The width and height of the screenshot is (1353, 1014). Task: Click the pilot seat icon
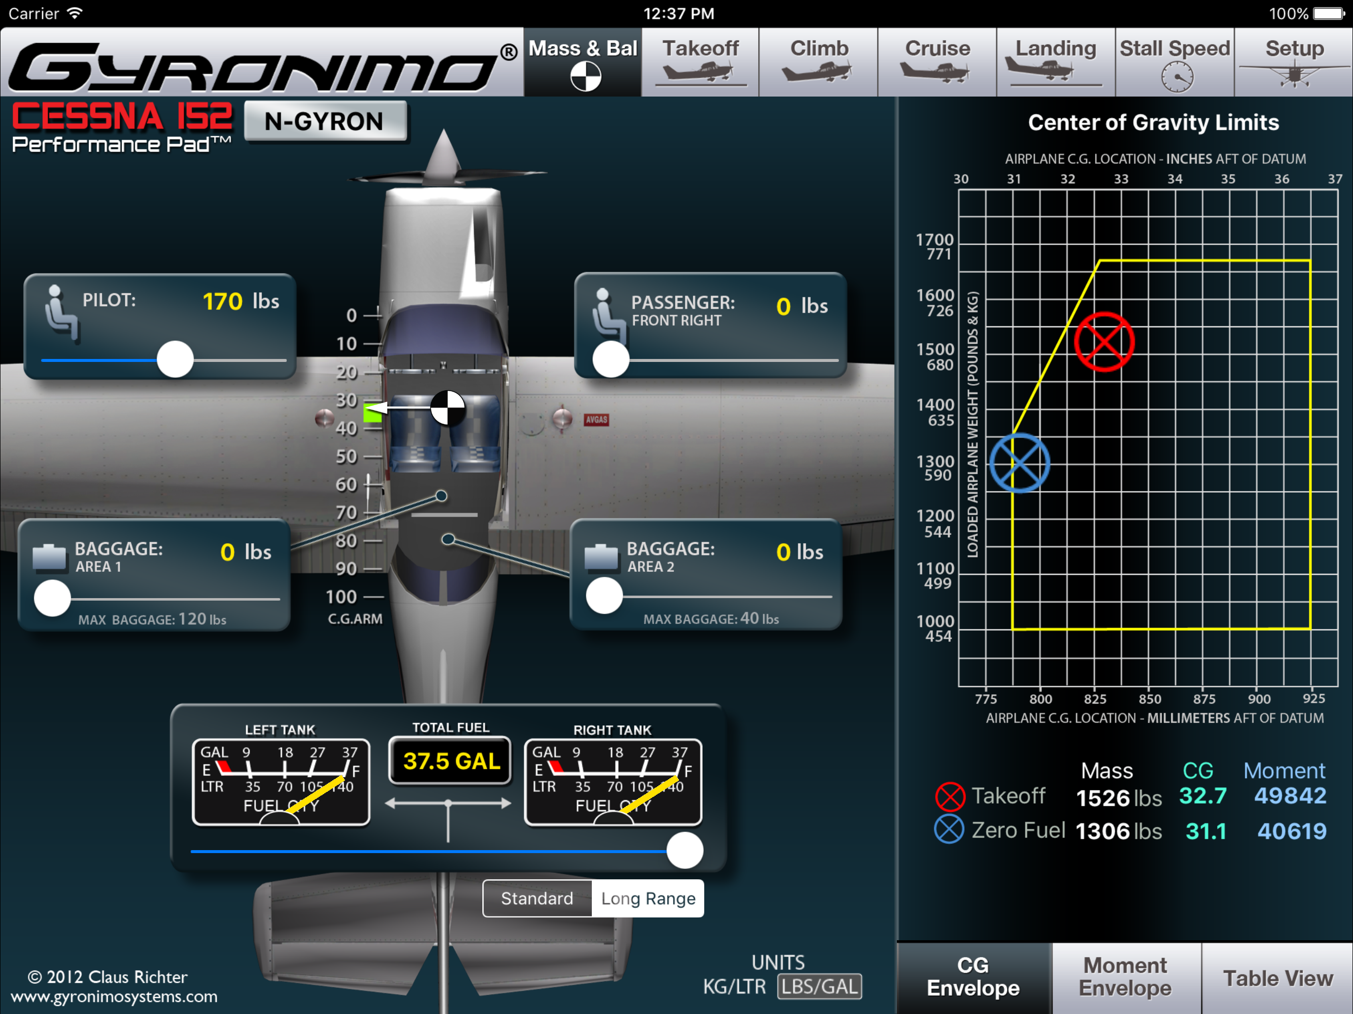(60, 312)
